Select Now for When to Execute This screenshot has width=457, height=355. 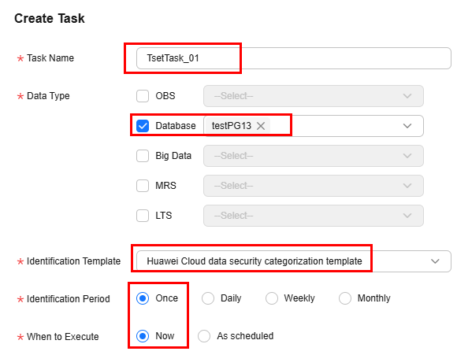pos(143,336)
